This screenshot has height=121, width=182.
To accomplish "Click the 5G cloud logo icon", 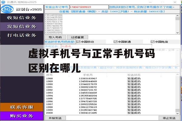I will pos(7,9).
